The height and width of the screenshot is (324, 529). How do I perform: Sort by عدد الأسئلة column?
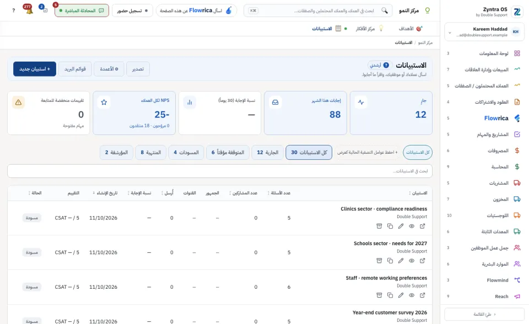(279, 193)
